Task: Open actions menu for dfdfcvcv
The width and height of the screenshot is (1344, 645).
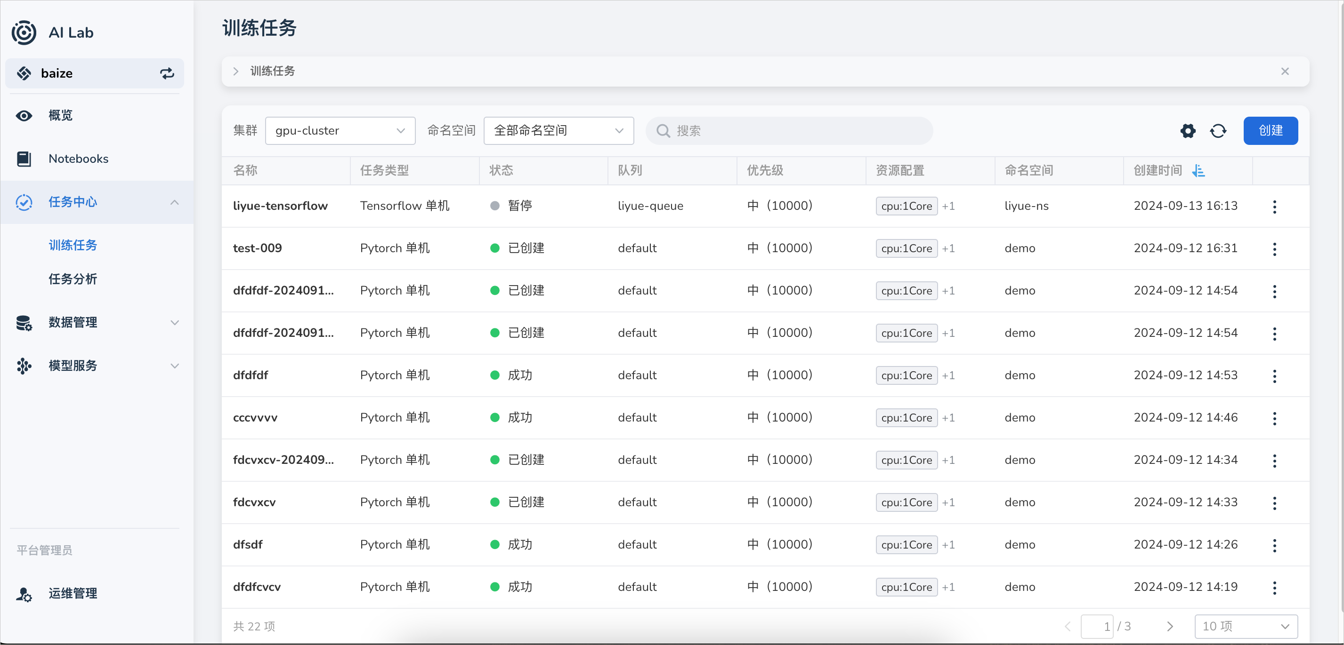Action: (x=1275, y=588)
